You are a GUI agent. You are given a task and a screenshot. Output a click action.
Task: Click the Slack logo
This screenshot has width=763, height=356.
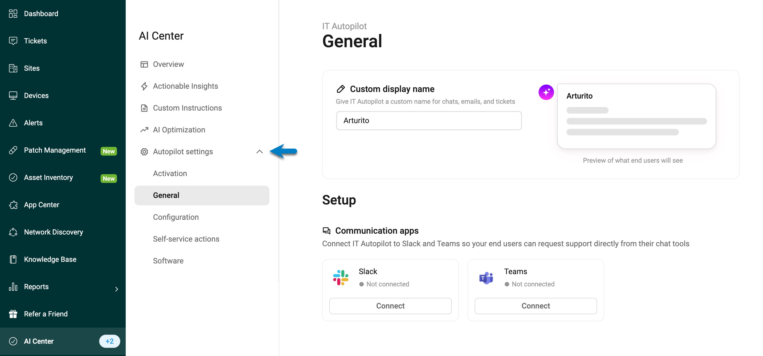[x=341, y=278]
